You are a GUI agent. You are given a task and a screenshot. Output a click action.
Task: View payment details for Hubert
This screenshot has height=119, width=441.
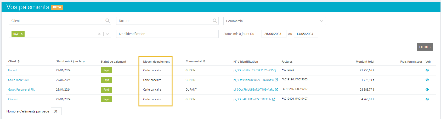pos(427,70)
